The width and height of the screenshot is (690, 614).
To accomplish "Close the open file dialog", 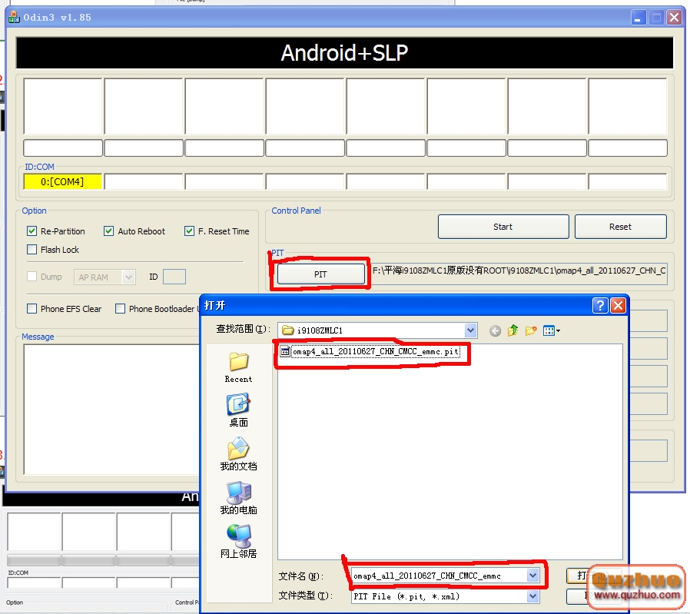I will (x=618, y=305).
